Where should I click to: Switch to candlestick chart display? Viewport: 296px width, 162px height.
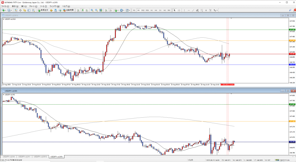[x=83, y=10]
